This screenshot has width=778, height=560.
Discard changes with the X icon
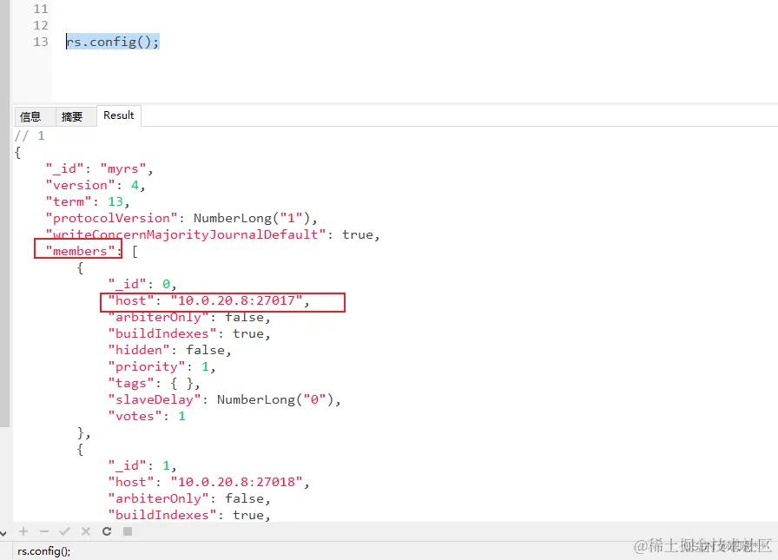[x=86, y=531]
